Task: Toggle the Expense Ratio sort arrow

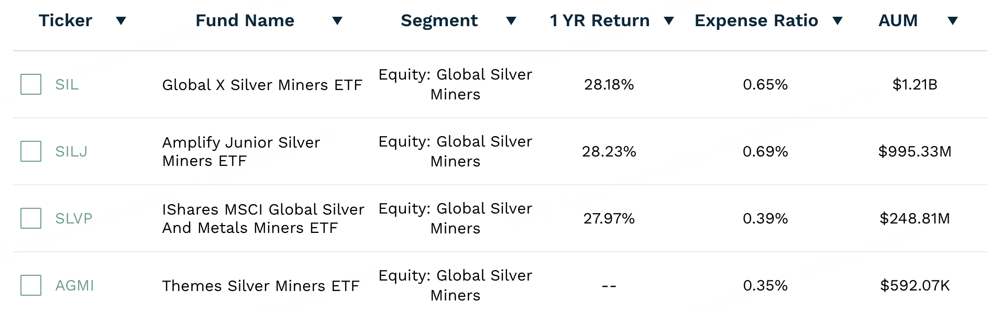Action: click(x=838, y=21)
